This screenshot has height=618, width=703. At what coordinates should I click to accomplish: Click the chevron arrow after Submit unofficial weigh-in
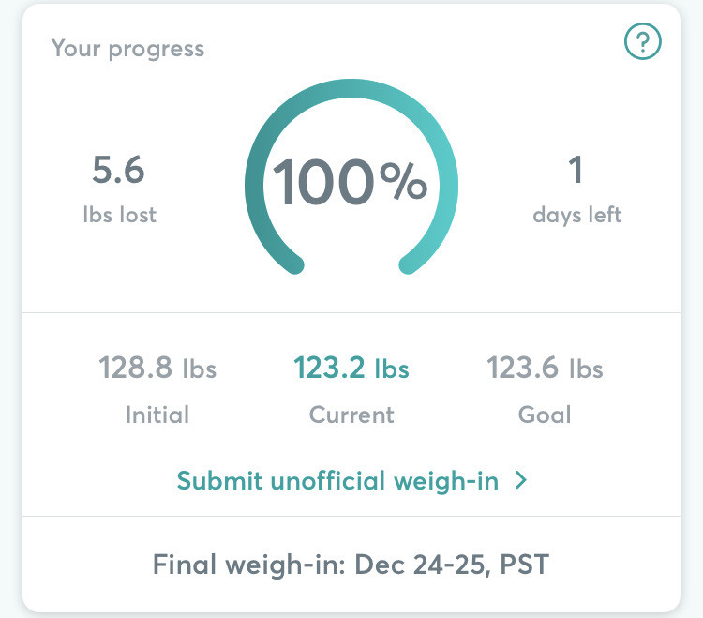coord(521,481)
